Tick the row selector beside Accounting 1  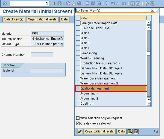78,93
